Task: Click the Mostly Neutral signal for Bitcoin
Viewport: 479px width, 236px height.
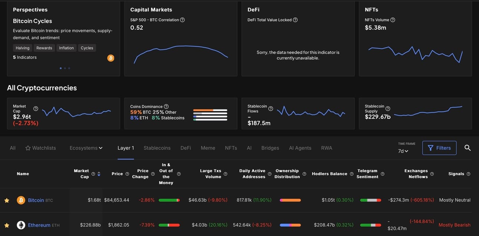Action: [455, 200]
